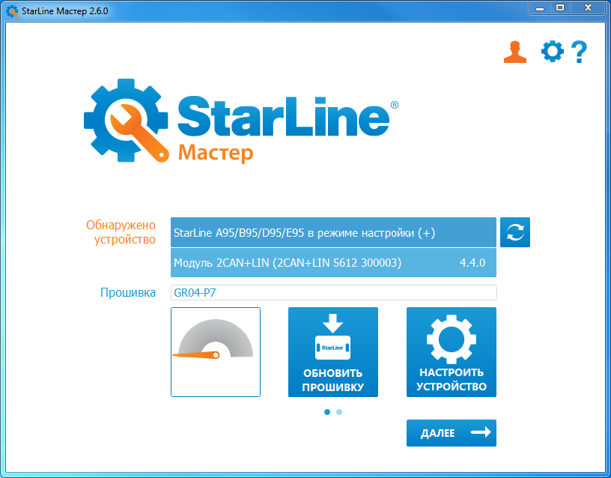Screen dimensions: 611x478
Task: Open the НАСТРОИТЬ УСТРОЙСТВО tile
Action: 452,351
